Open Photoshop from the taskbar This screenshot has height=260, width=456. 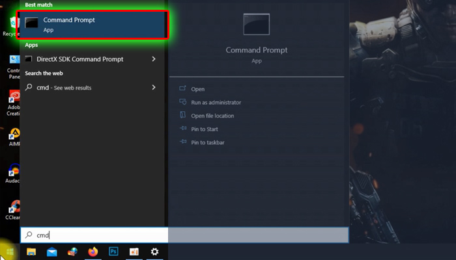click(x=113, y=252)
